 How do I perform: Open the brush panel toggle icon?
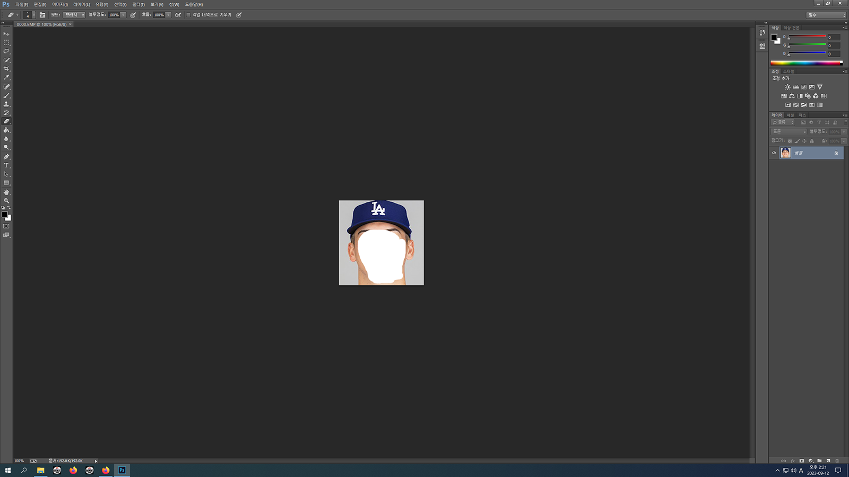click(x=42, y=15)
